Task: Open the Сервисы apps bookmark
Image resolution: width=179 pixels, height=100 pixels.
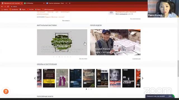Action: click(x=5, y=9)
